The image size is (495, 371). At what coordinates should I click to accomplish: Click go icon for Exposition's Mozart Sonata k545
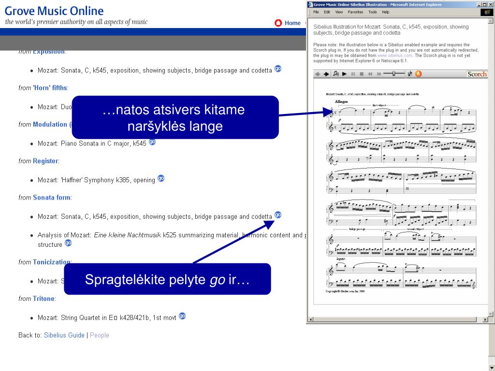[278, 69]
